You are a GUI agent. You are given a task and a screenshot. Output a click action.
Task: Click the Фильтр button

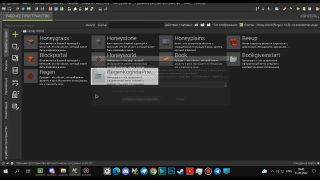[90, 25]
